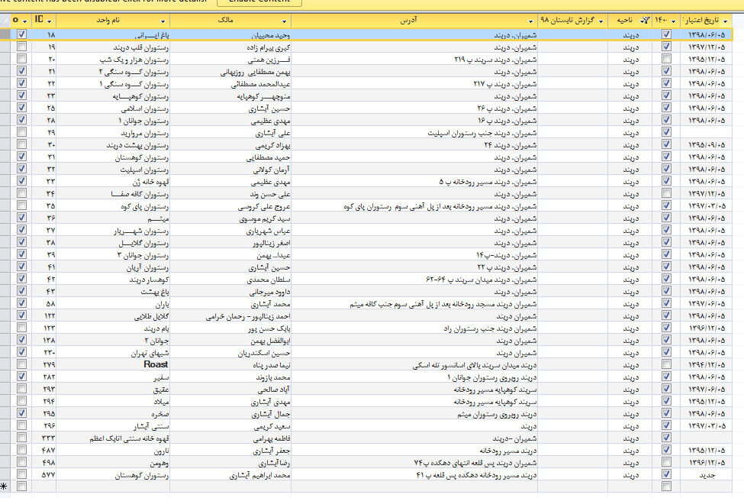Select the row selector for باغ ایرانی
The width and height of the screenshot is (744, 498).
(5, 34)
